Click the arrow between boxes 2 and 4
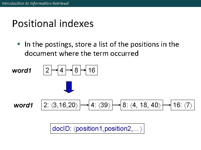The height and width of the screenshot is (150, 201). [x=55, y=70]
